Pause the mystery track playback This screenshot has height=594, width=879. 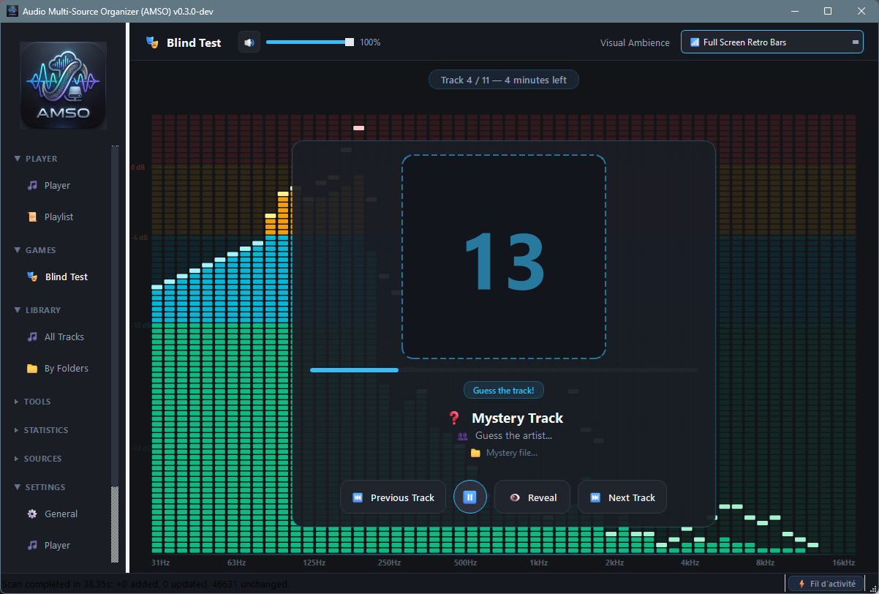click(470, 497)
